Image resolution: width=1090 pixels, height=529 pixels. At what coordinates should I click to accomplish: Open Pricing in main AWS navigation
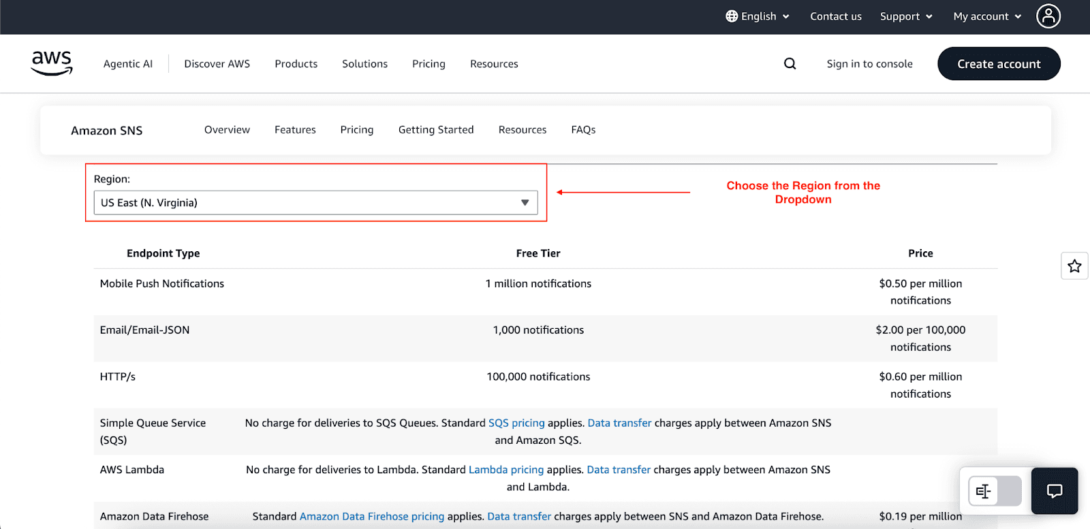pos(429,64)
